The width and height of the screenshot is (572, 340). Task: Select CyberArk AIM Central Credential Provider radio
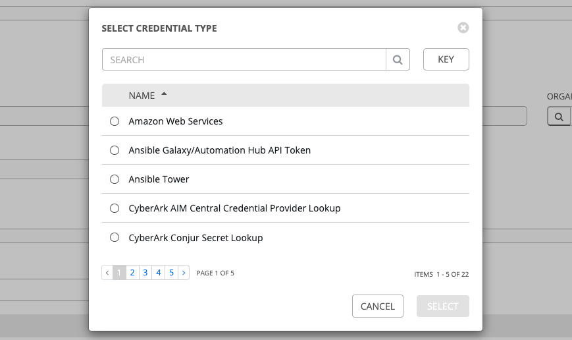[115, 208]
